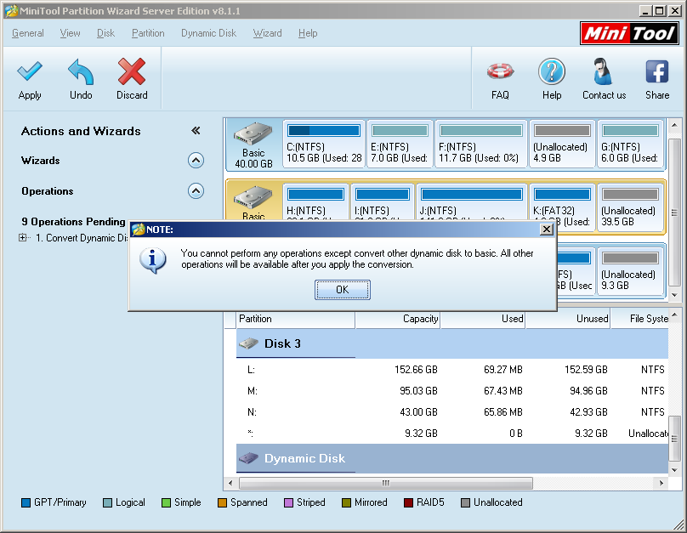The width and height of the screenshot is (687, 533).
Task: Click the Disk 3 drive icon in the list
Action: coord(248,343)
